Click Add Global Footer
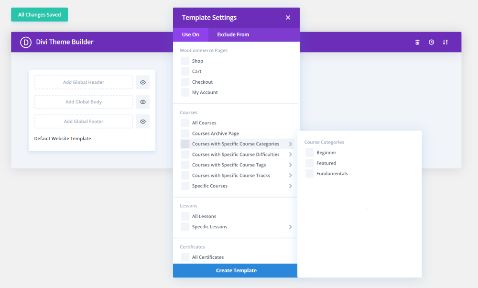This screenshot has width=478, height=288. pyautogui.click(x=84, y=122)
